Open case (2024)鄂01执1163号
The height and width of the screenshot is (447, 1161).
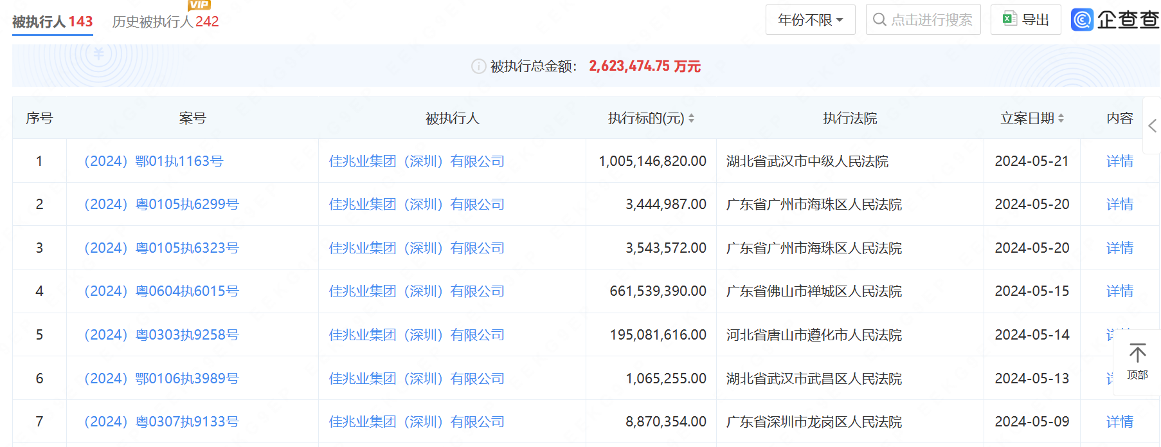pos(154,161)
